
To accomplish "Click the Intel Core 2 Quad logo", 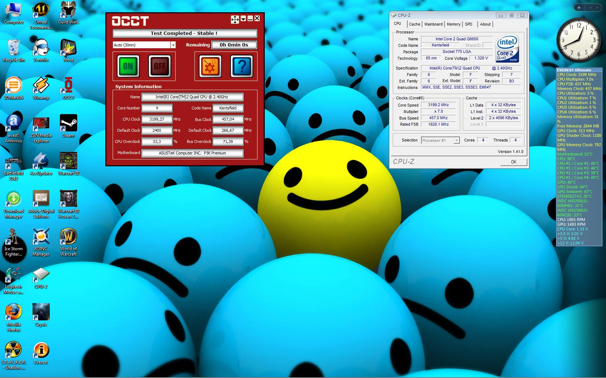I will tap(507, 49).
